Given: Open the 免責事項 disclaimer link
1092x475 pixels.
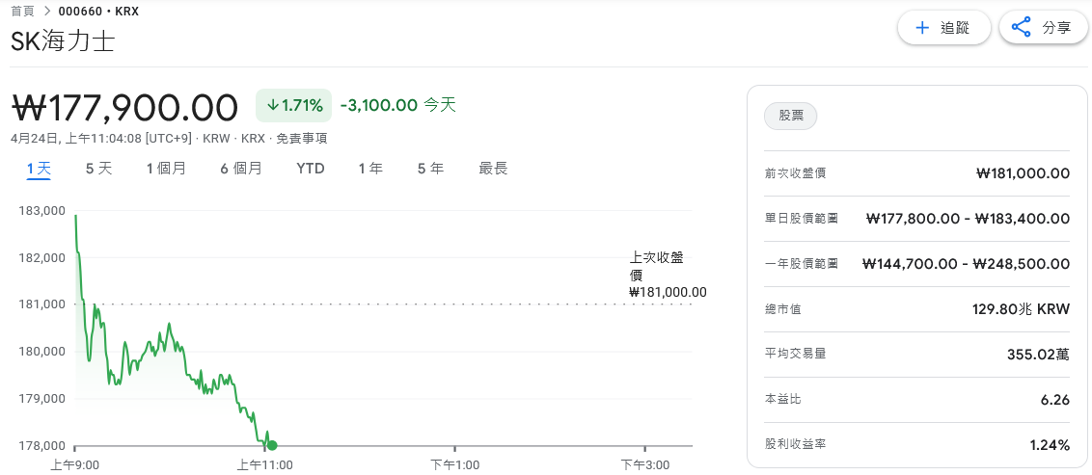Looking at the screenshot, I should click(x=302, y=139).
